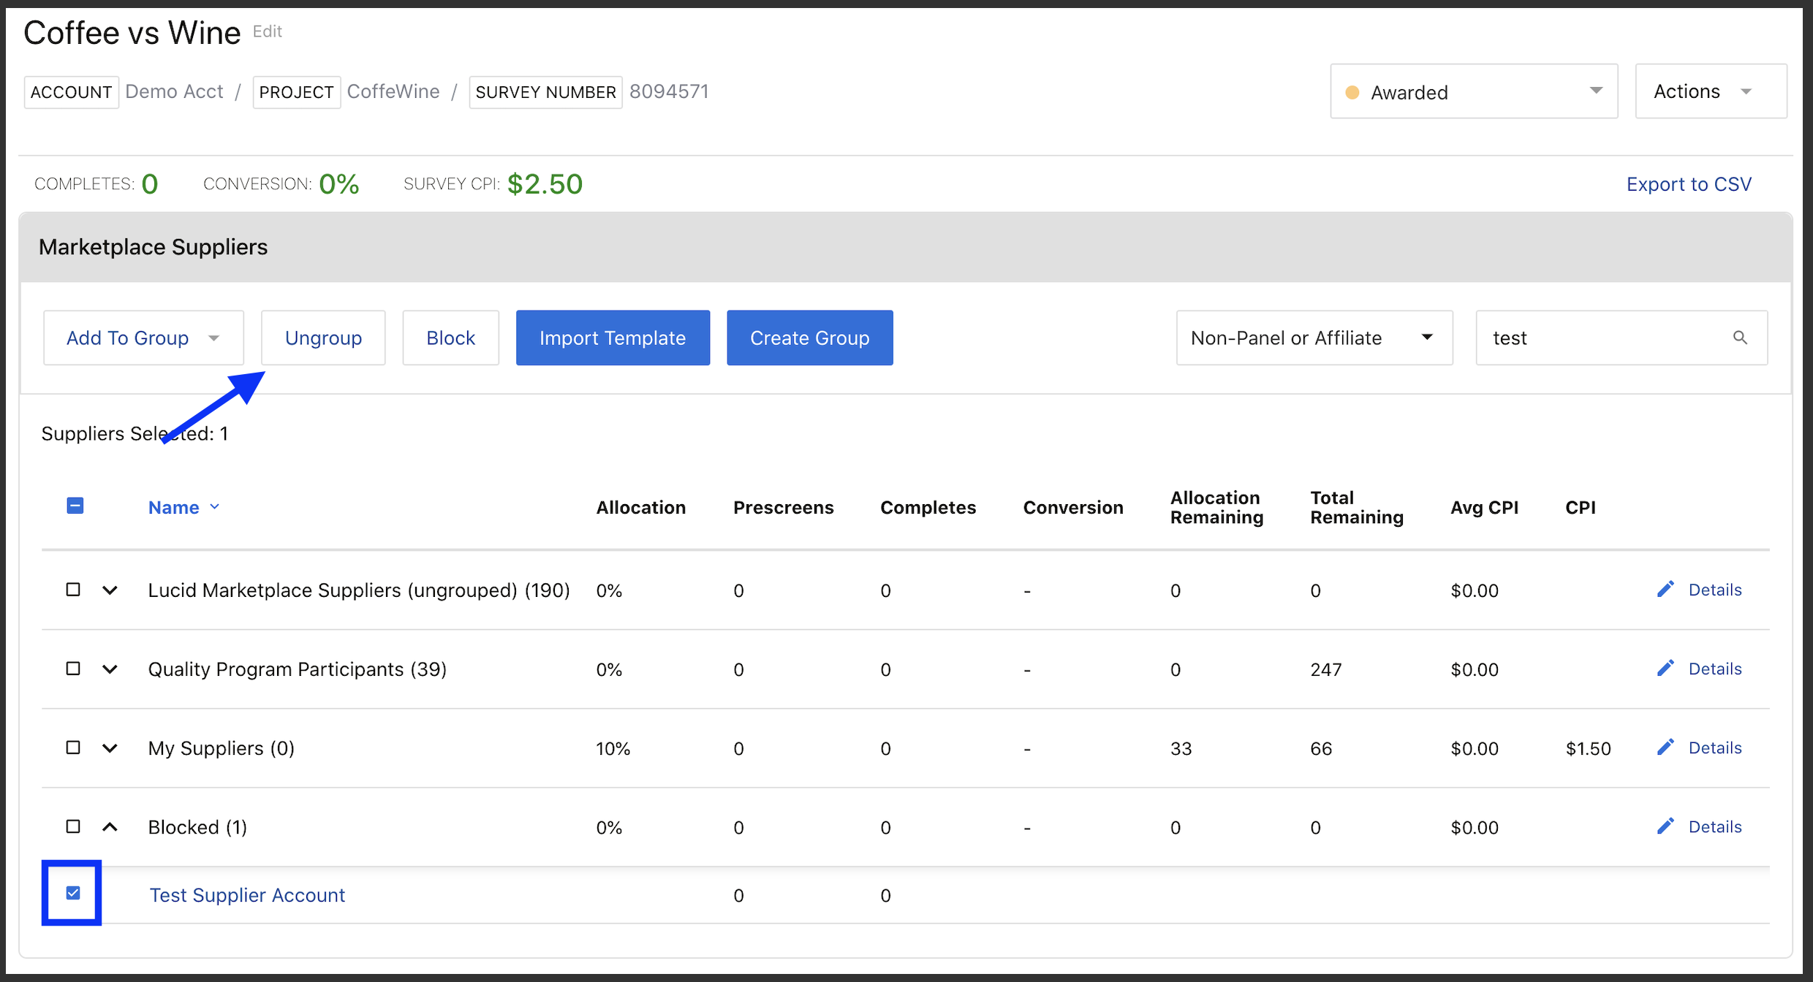Click the Survey CPI $2.50 value
Screen dimensions: 1813x982
[545, 184]
